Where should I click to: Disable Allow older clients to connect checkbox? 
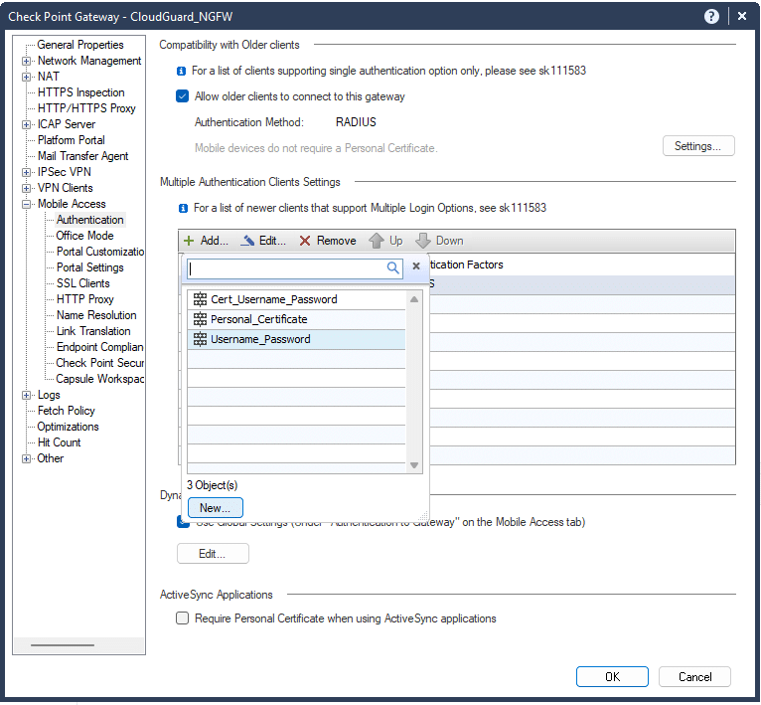[x=182, y=96]
